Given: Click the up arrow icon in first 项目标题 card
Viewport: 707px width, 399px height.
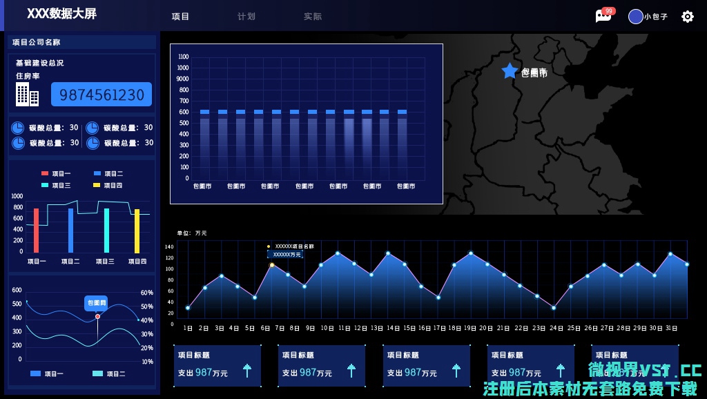Looking at the screenshot, I should click(x=247, y=371).
